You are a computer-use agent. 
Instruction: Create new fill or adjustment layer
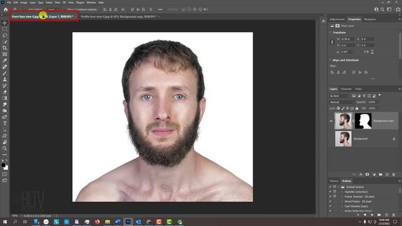tap(374, 175)
